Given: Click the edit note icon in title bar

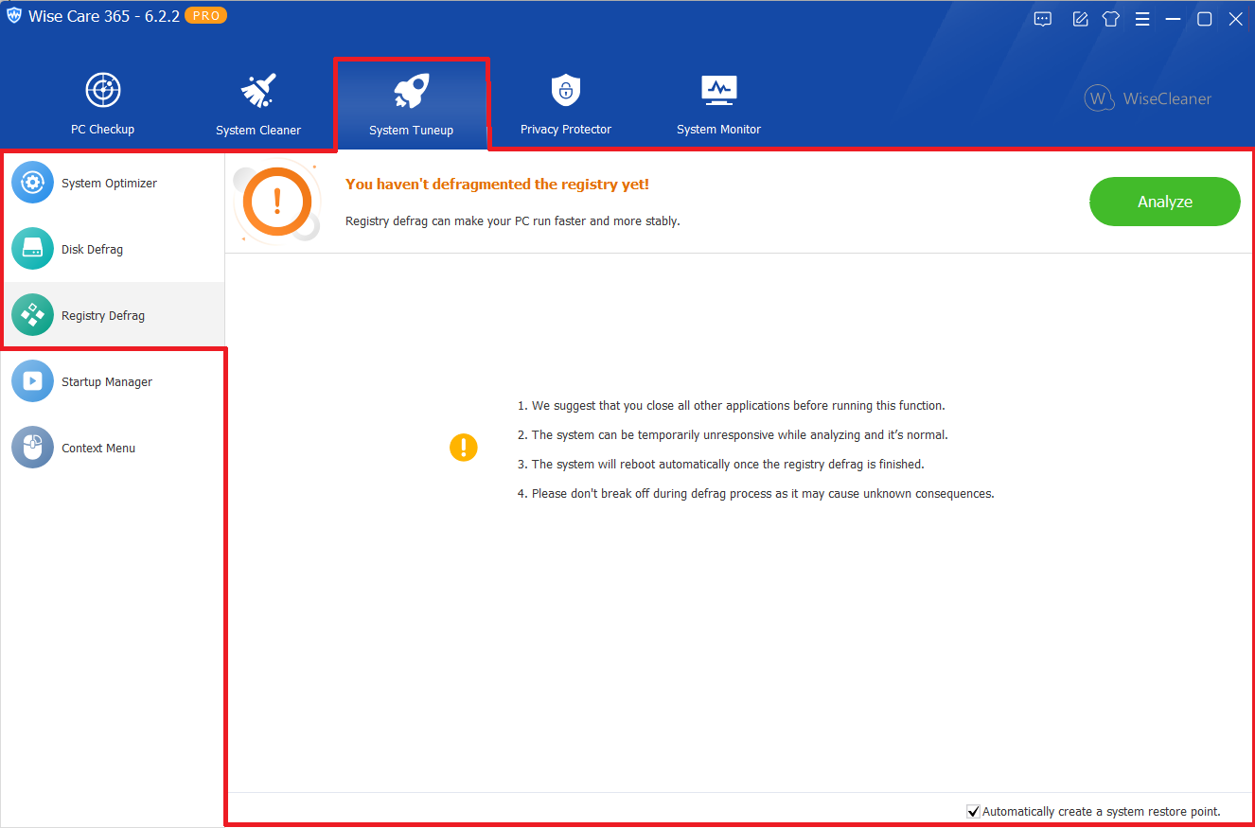Looking at the screenshot, I should tap(1080, 19).
